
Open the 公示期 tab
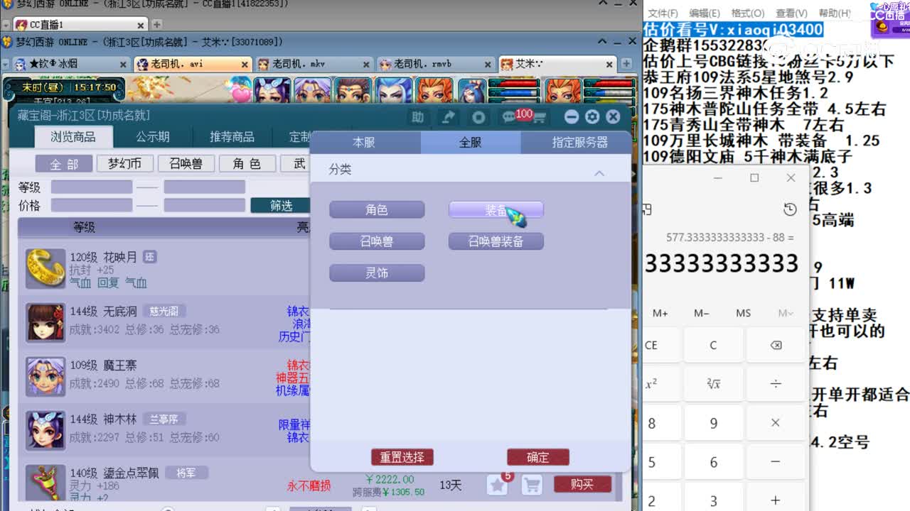153,137
